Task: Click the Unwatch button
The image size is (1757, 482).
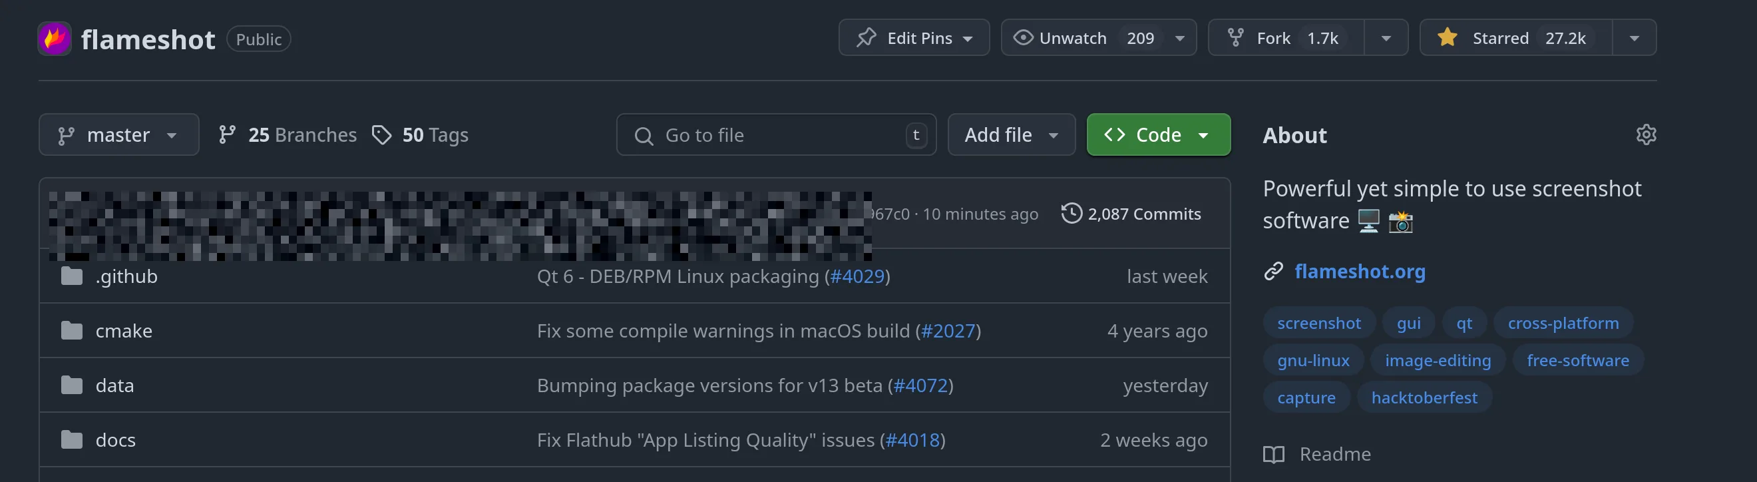Action: 1098,37
